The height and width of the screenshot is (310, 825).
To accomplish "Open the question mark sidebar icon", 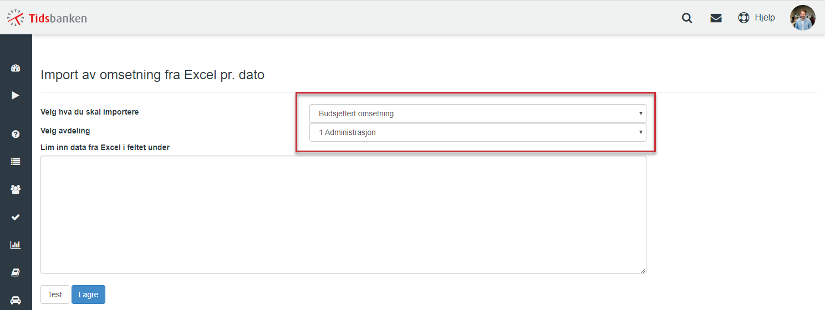I will (x=16, y=134).
